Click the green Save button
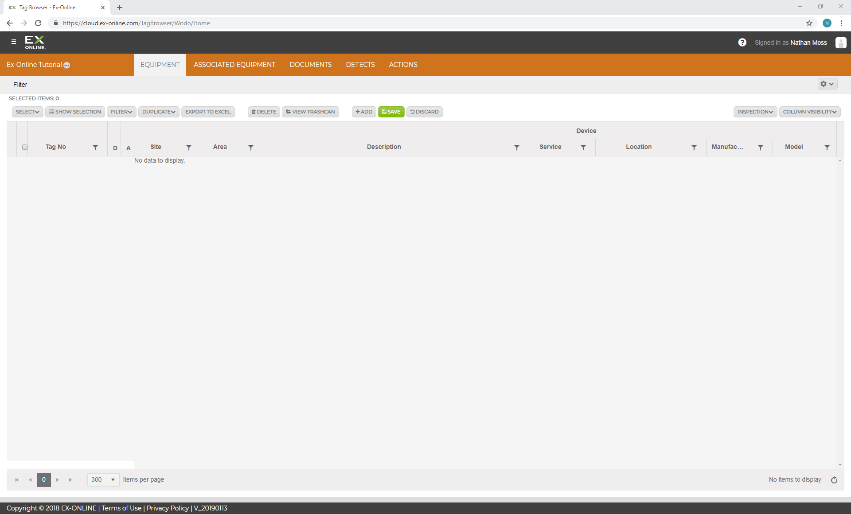Image resolution: width=851 pixels, height=514 pixels. pyautogui.click(x=391, y=112)
